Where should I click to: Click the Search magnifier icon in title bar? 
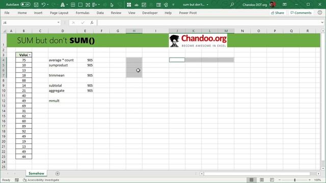pyautogui.click(x=232, y=5)
